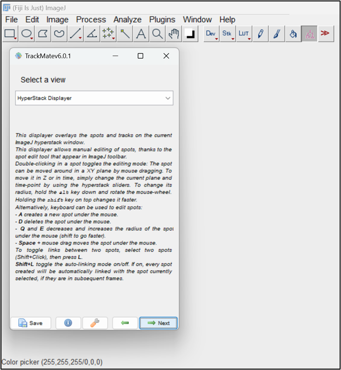Screen dimensions: 341x370
Task: Select the Magnifying glass tool
Action: coord(157,34)
